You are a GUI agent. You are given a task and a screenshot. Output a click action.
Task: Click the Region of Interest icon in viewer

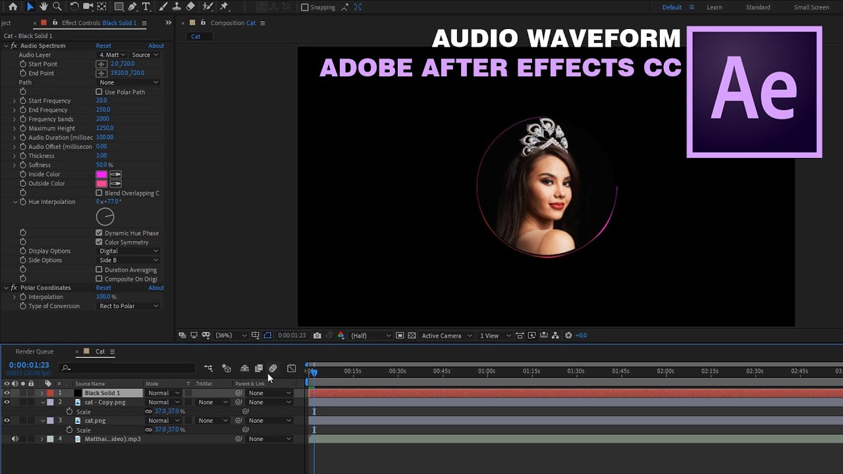(x=400, y=335)
